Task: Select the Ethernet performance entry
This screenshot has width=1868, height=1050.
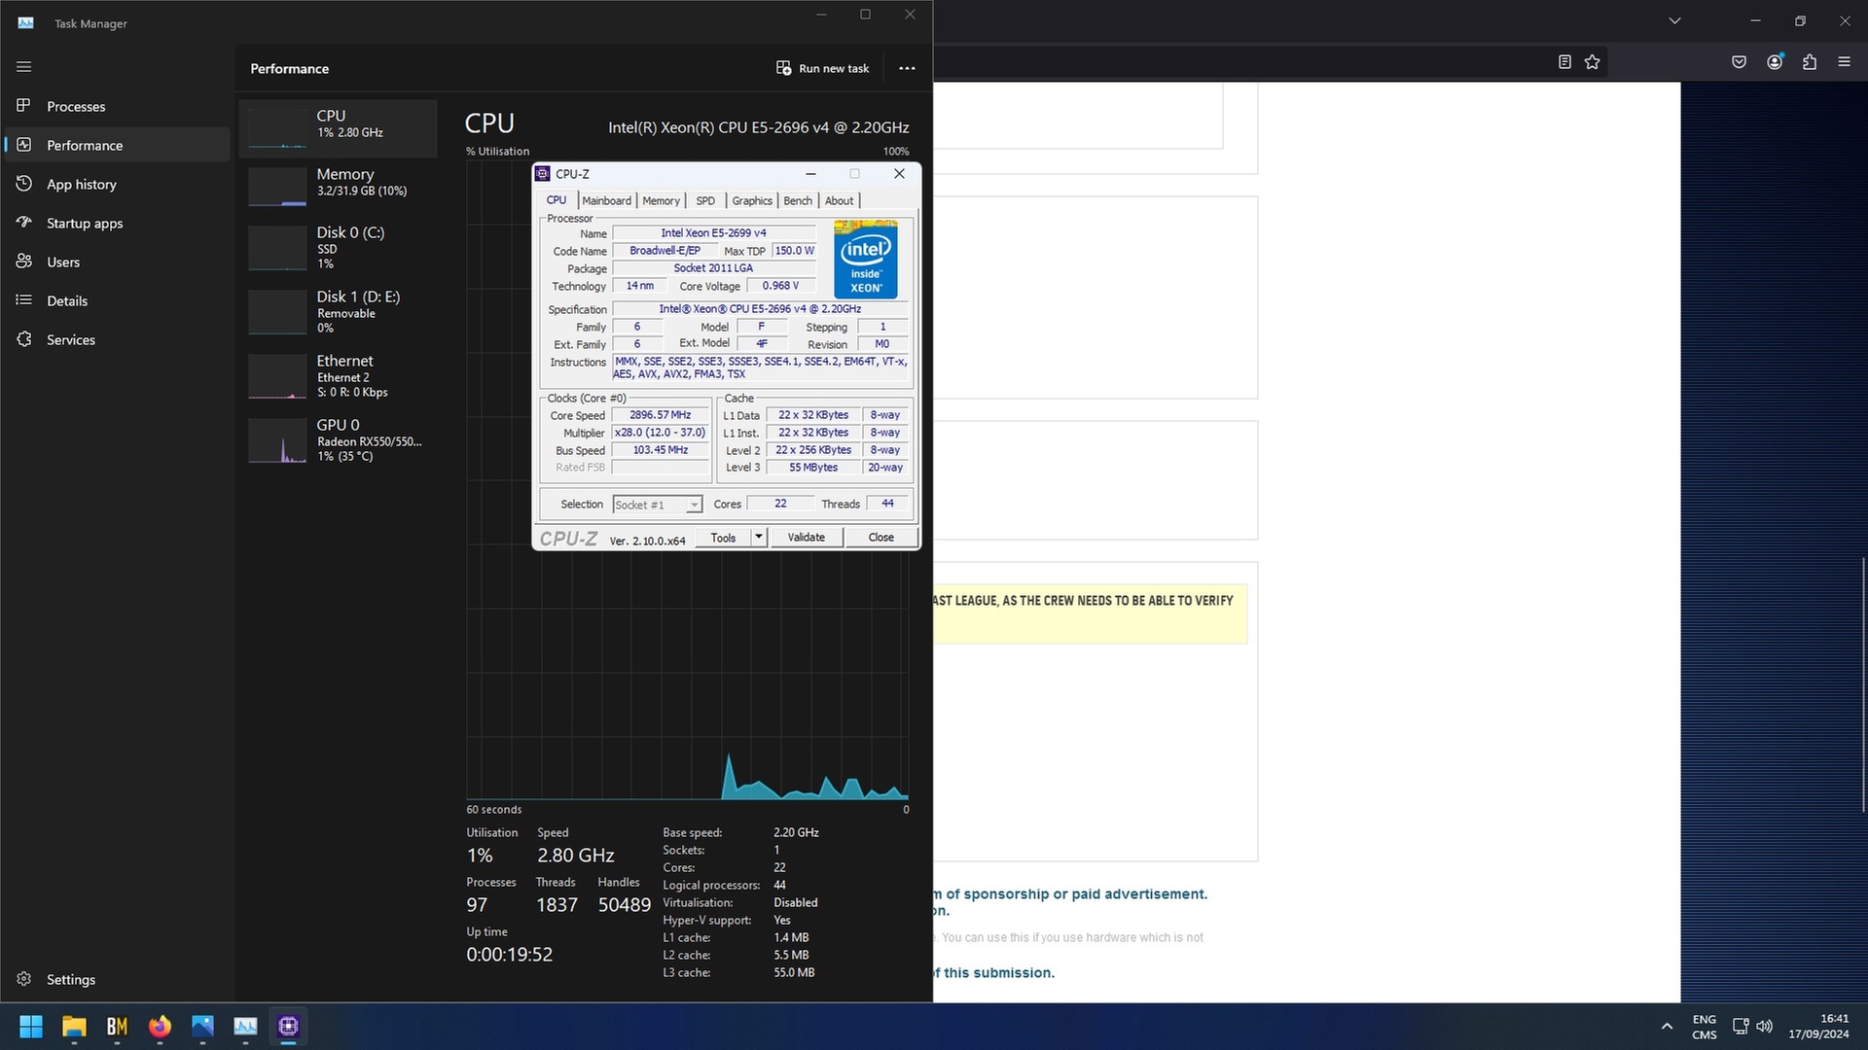Action: pos(339,377)
